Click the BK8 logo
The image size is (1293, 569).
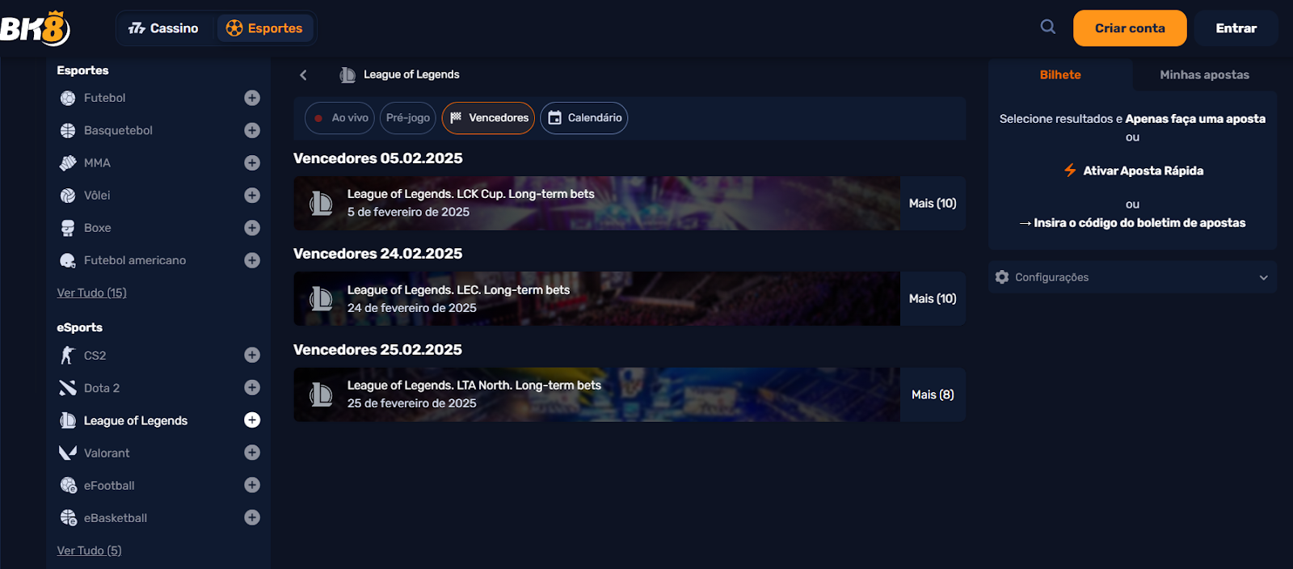[x=35, y=28]
